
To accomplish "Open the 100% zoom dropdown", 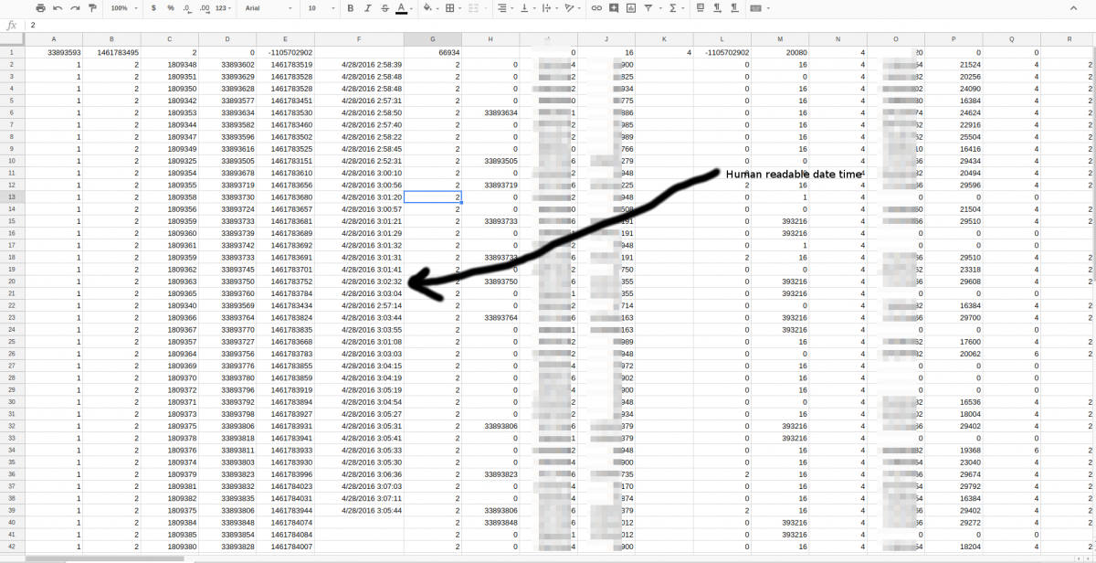I will (123, 7).
